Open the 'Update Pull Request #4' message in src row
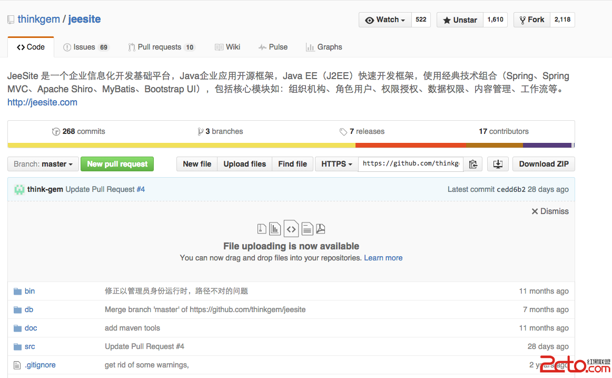 tap(144, 346)
